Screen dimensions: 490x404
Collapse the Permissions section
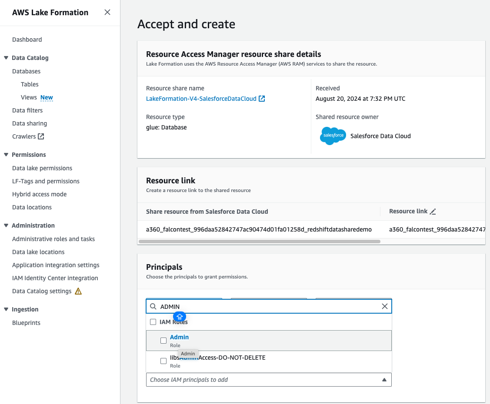coord(6,155)
